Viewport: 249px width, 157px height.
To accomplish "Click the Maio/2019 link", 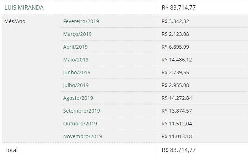I will point(76,60).
